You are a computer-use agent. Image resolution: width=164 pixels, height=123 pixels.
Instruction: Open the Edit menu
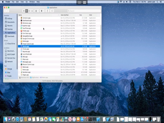[17, 2]
